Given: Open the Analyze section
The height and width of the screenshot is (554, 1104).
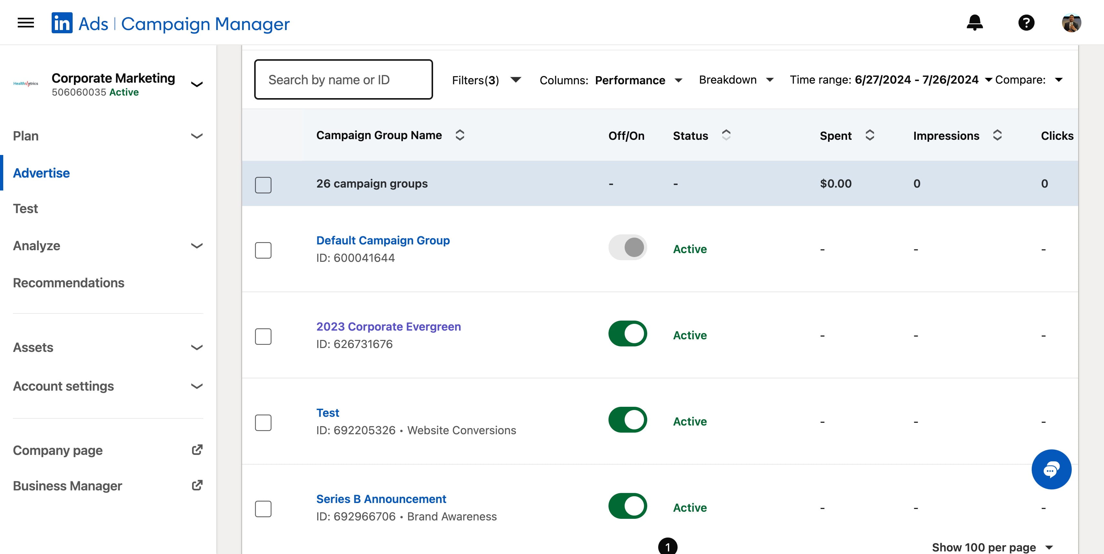Looking at the screenshot, I should coord(36,245).
